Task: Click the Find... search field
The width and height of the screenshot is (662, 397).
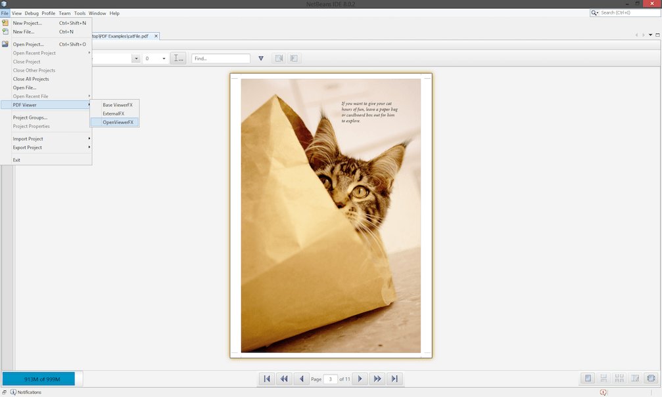Action: [x=220, y=58]
